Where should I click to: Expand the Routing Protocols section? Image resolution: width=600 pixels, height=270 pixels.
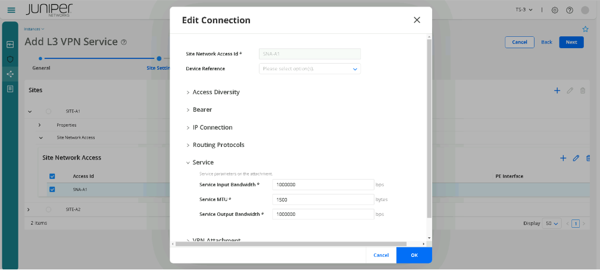pos(215,145)
